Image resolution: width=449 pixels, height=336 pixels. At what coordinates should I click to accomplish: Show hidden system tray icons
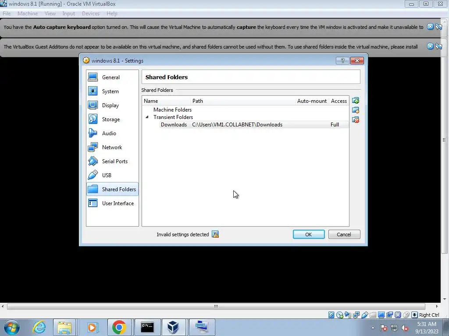373,328
